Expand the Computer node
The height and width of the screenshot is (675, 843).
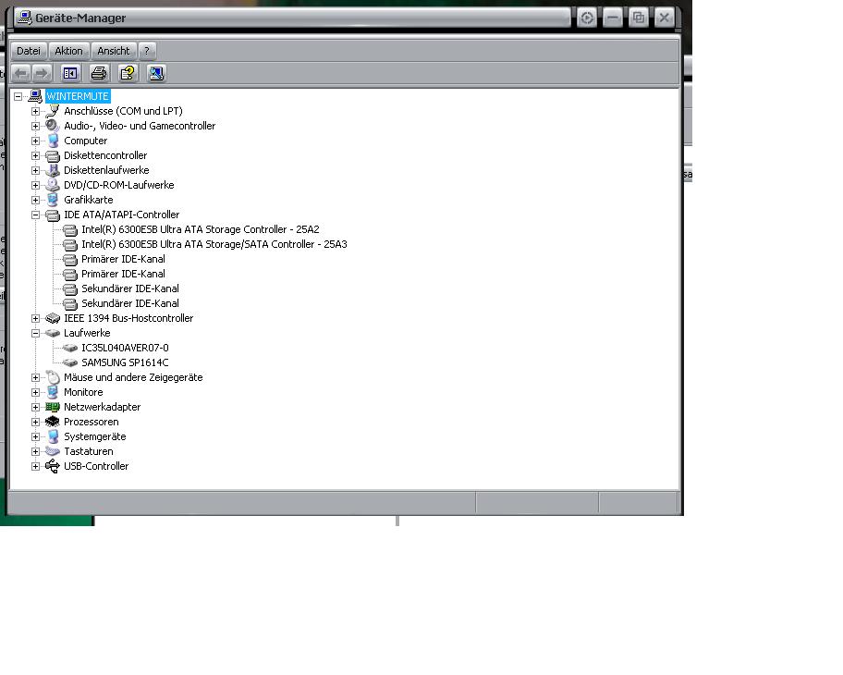(35, 141)
